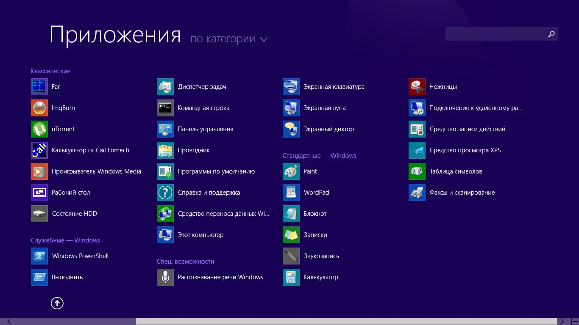The image size is (579, 325).
Task: Click the Этот компьютер icon
Action: pyautogui.click(x=165, y=235)
